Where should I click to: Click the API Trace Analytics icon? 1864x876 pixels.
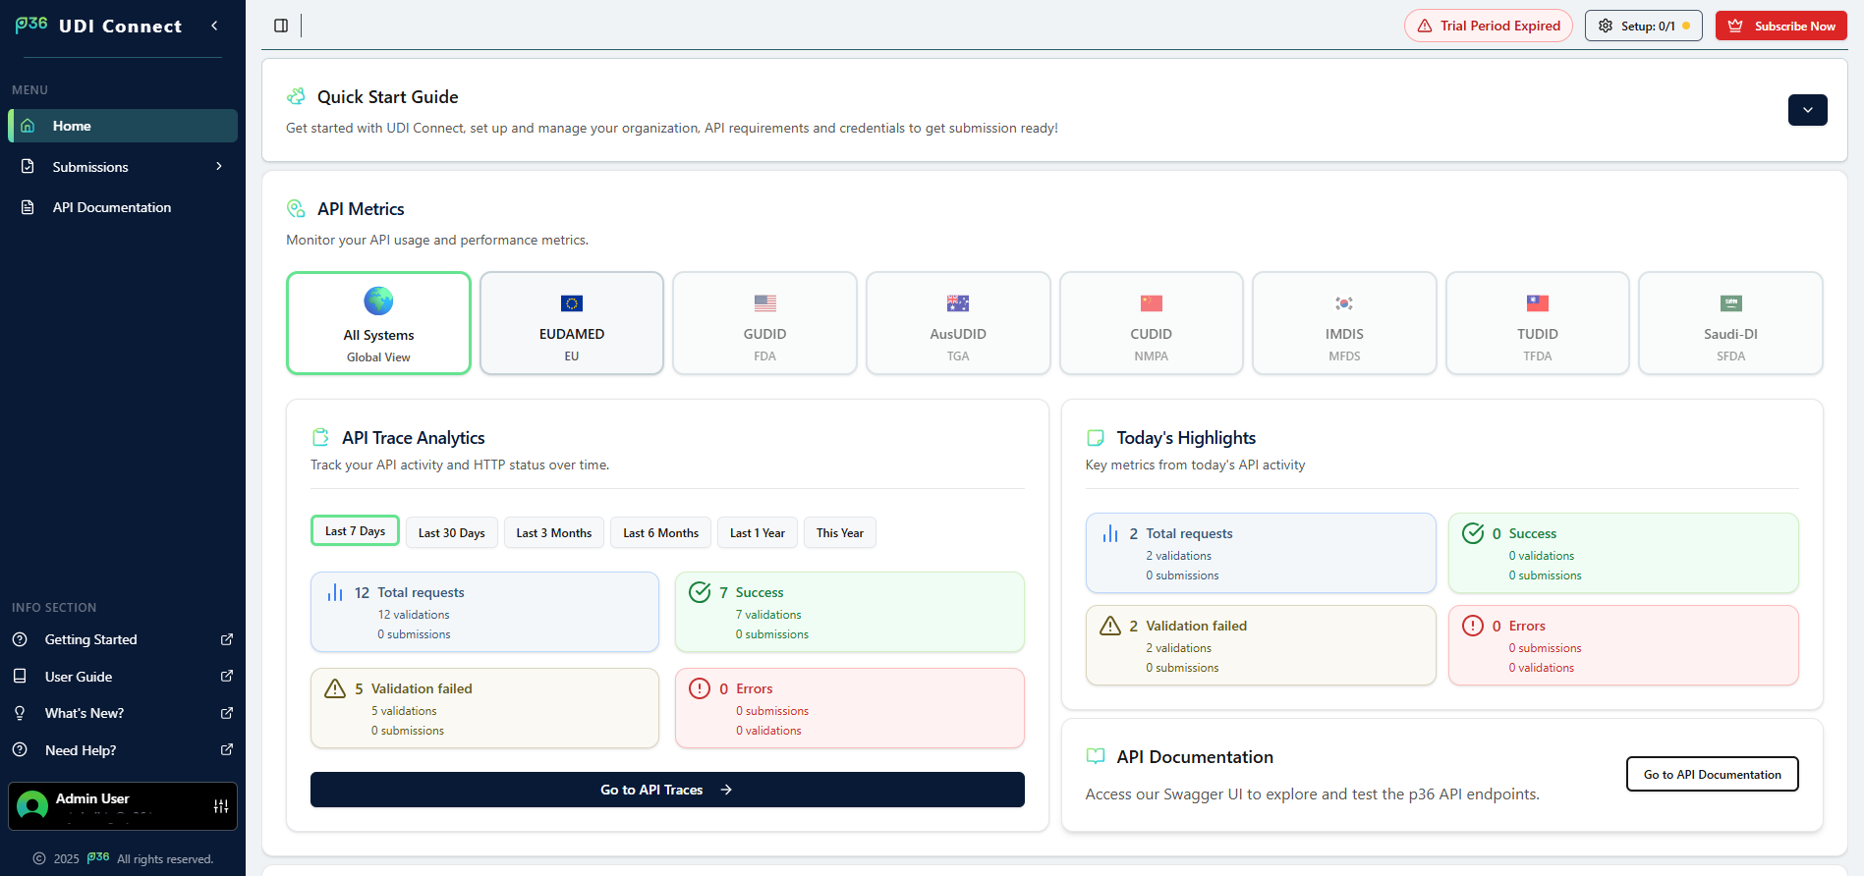click(x=320, y=437)
